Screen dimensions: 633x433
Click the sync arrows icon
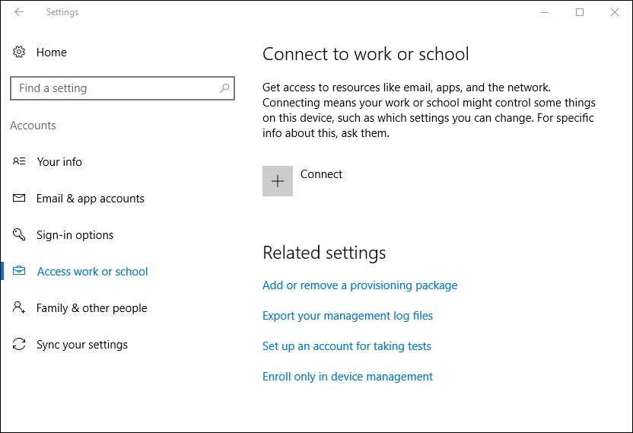coord(19,344)
